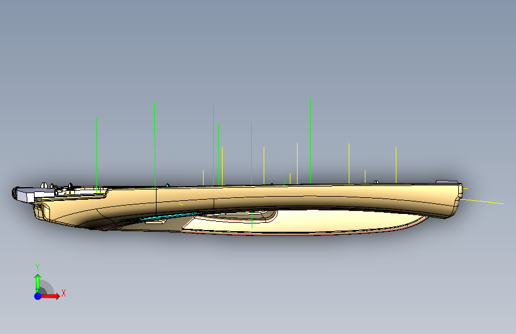Screen dimensions: 516x334
Task: Click the red X axis arrow of the triad
Action: (x=49, y=296)
